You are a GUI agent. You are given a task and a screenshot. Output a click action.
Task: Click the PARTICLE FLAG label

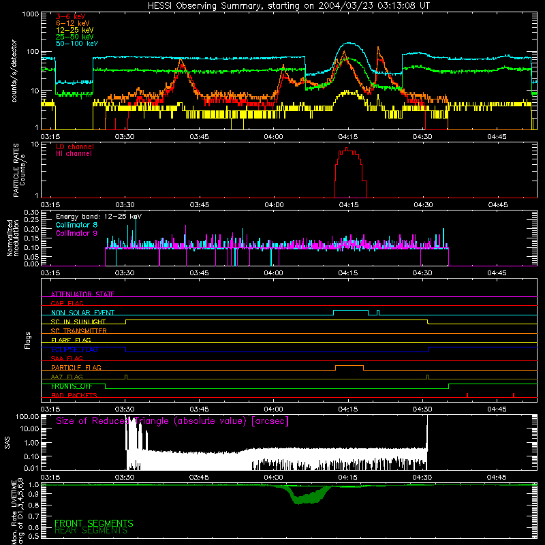pyautogui.click(x=76, y=368)
